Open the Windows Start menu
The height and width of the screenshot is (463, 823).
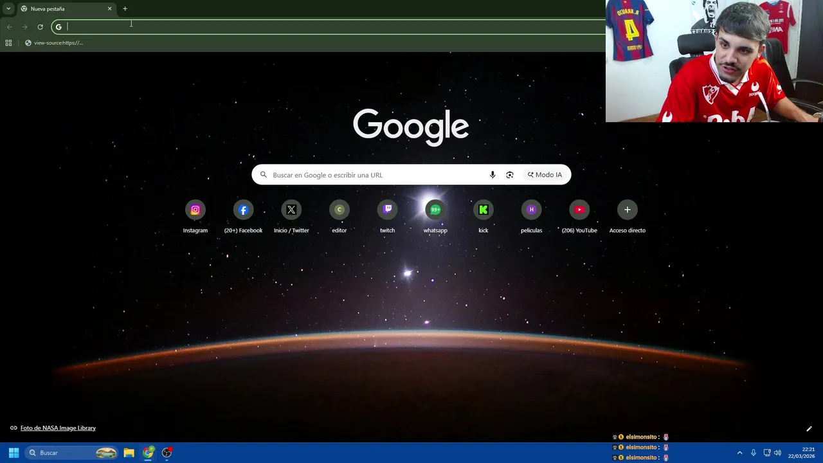14,453
